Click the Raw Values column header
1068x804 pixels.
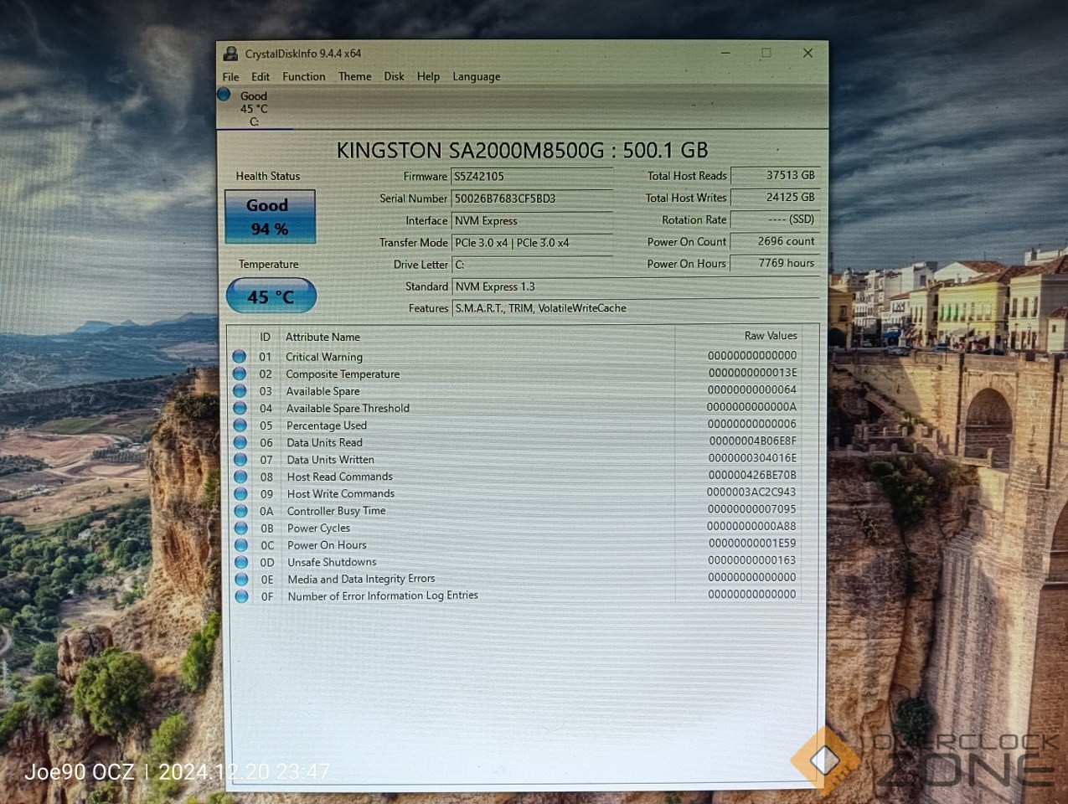pos(770,336)
